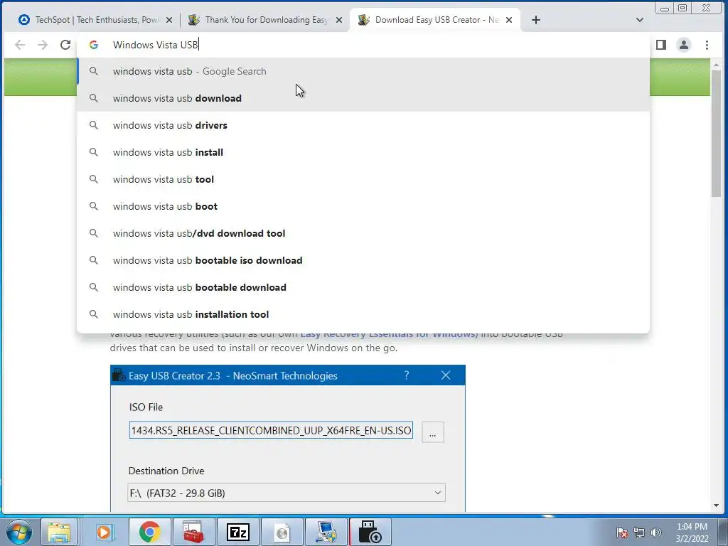Click search icon beside usb drivers suggestion
The width and height of the screenshot is (728, 546).
click(x=94, y=125)
